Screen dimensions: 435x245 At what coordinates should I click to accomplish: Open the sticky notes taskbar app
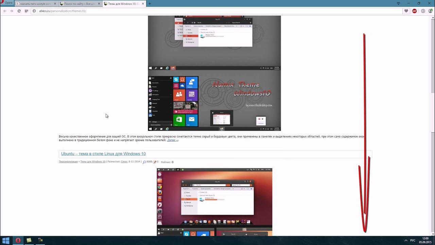(x=29, y=240)
